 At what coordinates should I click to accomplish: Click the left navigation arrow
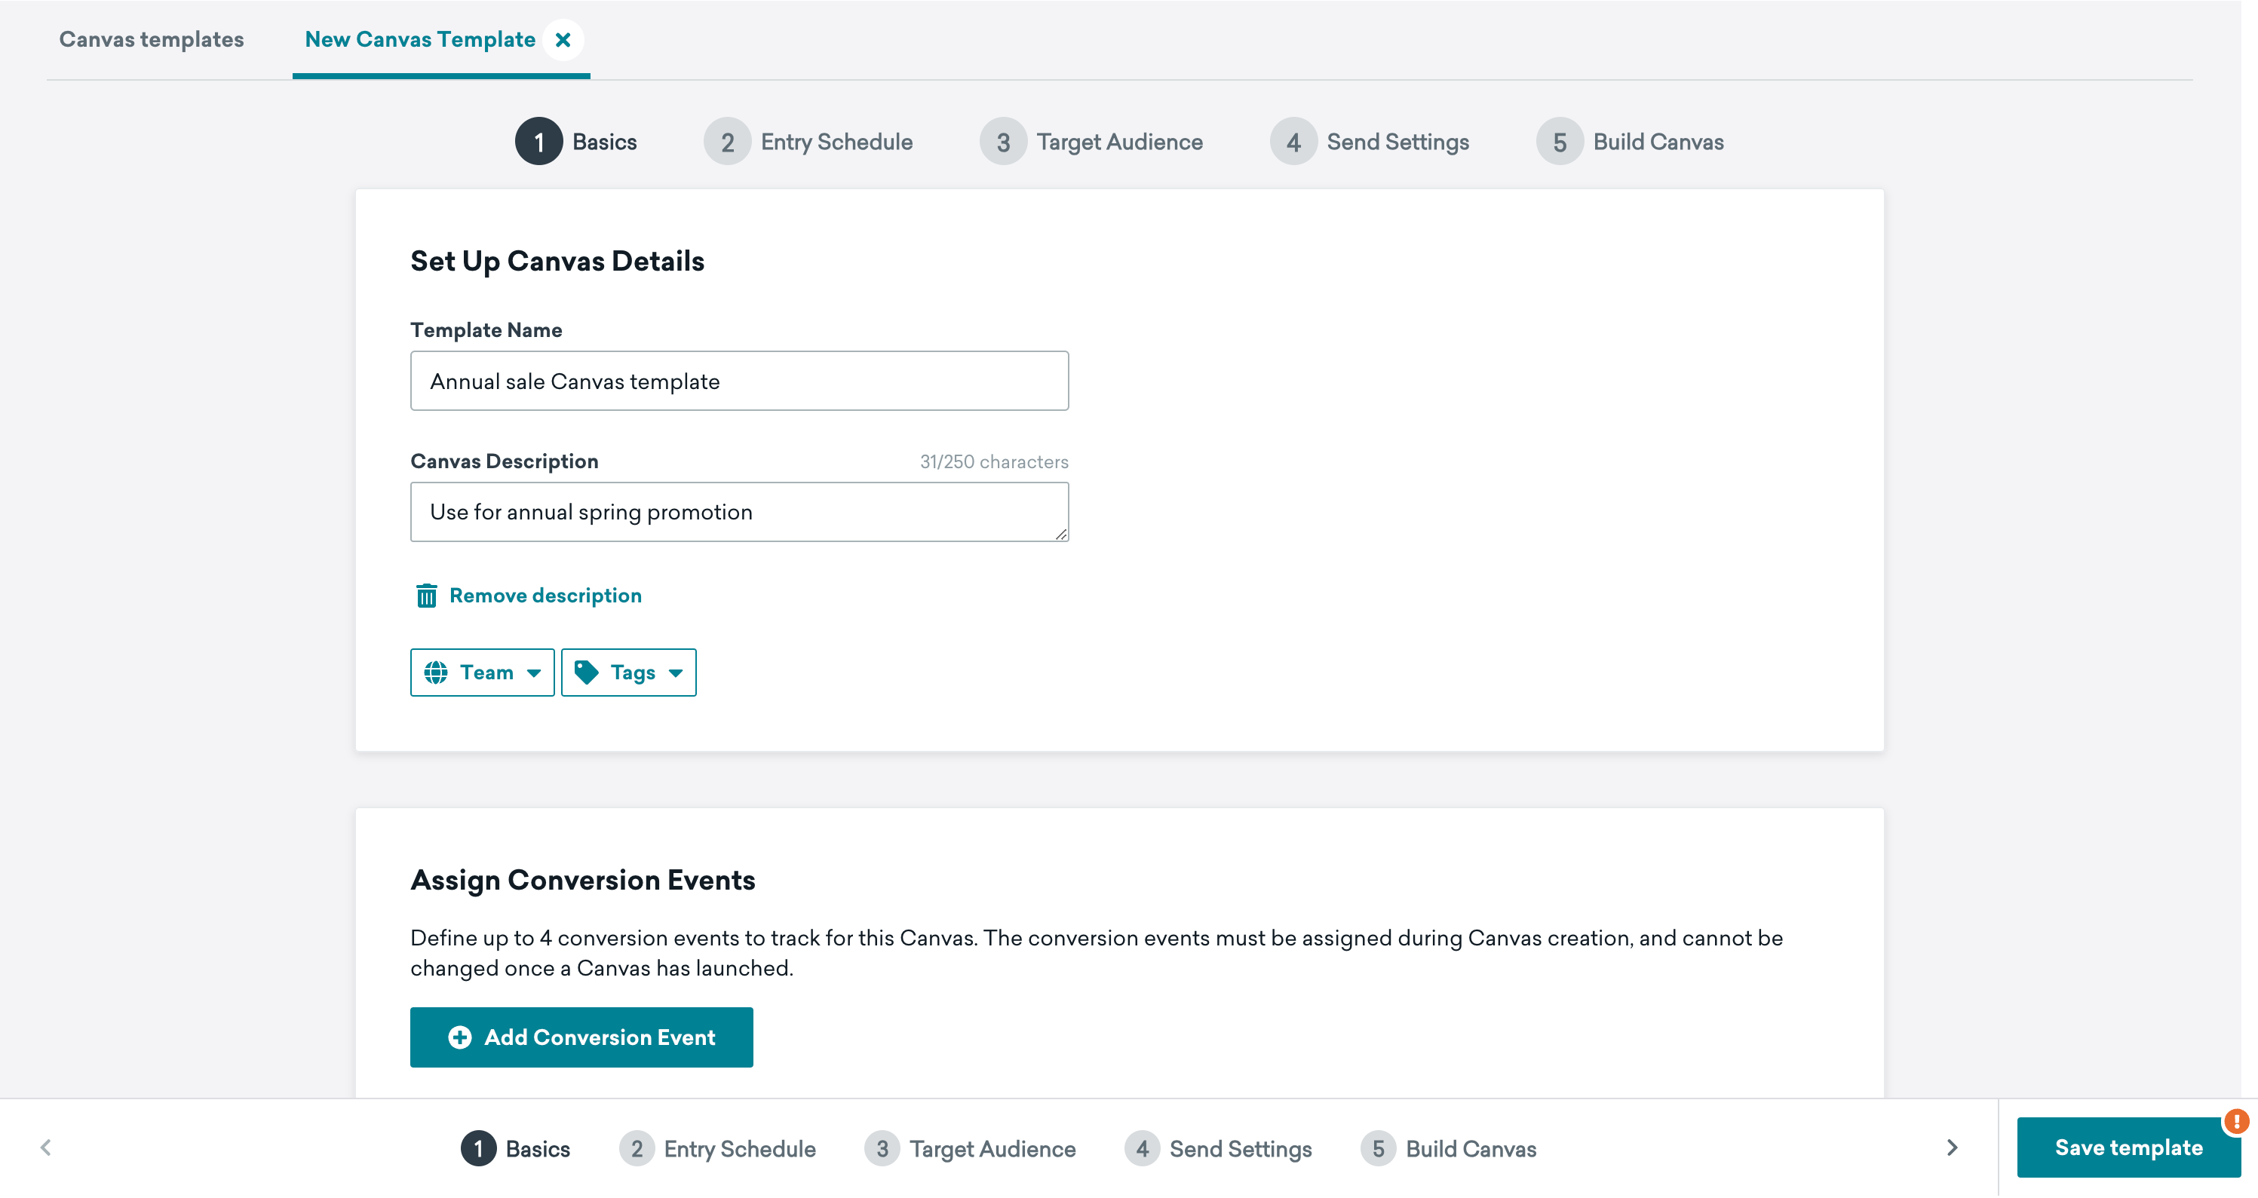44,1147
